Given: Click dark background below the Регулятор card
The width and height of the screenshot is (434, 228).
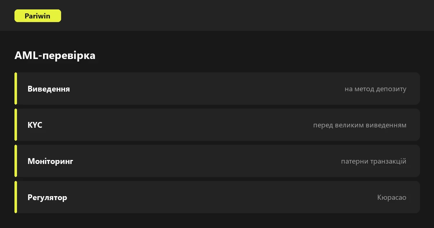Looking at the screenshot, I should (x=217, y=221).
